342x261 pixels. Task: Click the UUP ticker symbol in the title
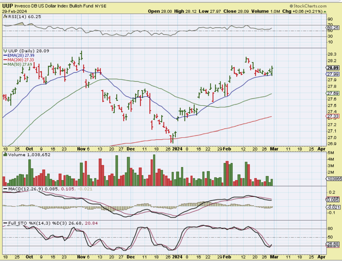click(8, 6)
